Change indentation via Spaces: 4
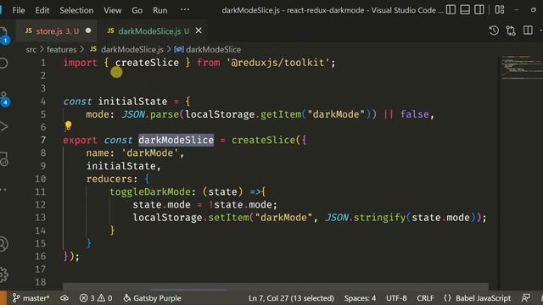Screen dimensions: 543x305 coord(360,298)
